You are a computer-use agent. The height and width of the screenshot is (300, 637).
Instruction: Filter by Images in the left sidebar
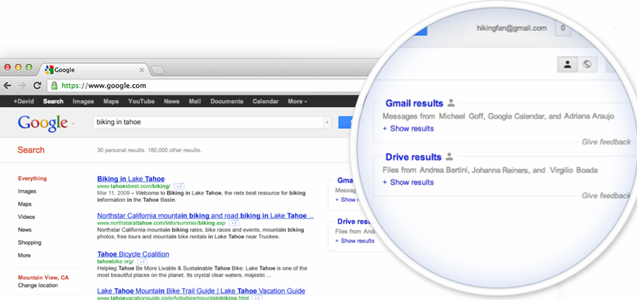coord(27,191)
